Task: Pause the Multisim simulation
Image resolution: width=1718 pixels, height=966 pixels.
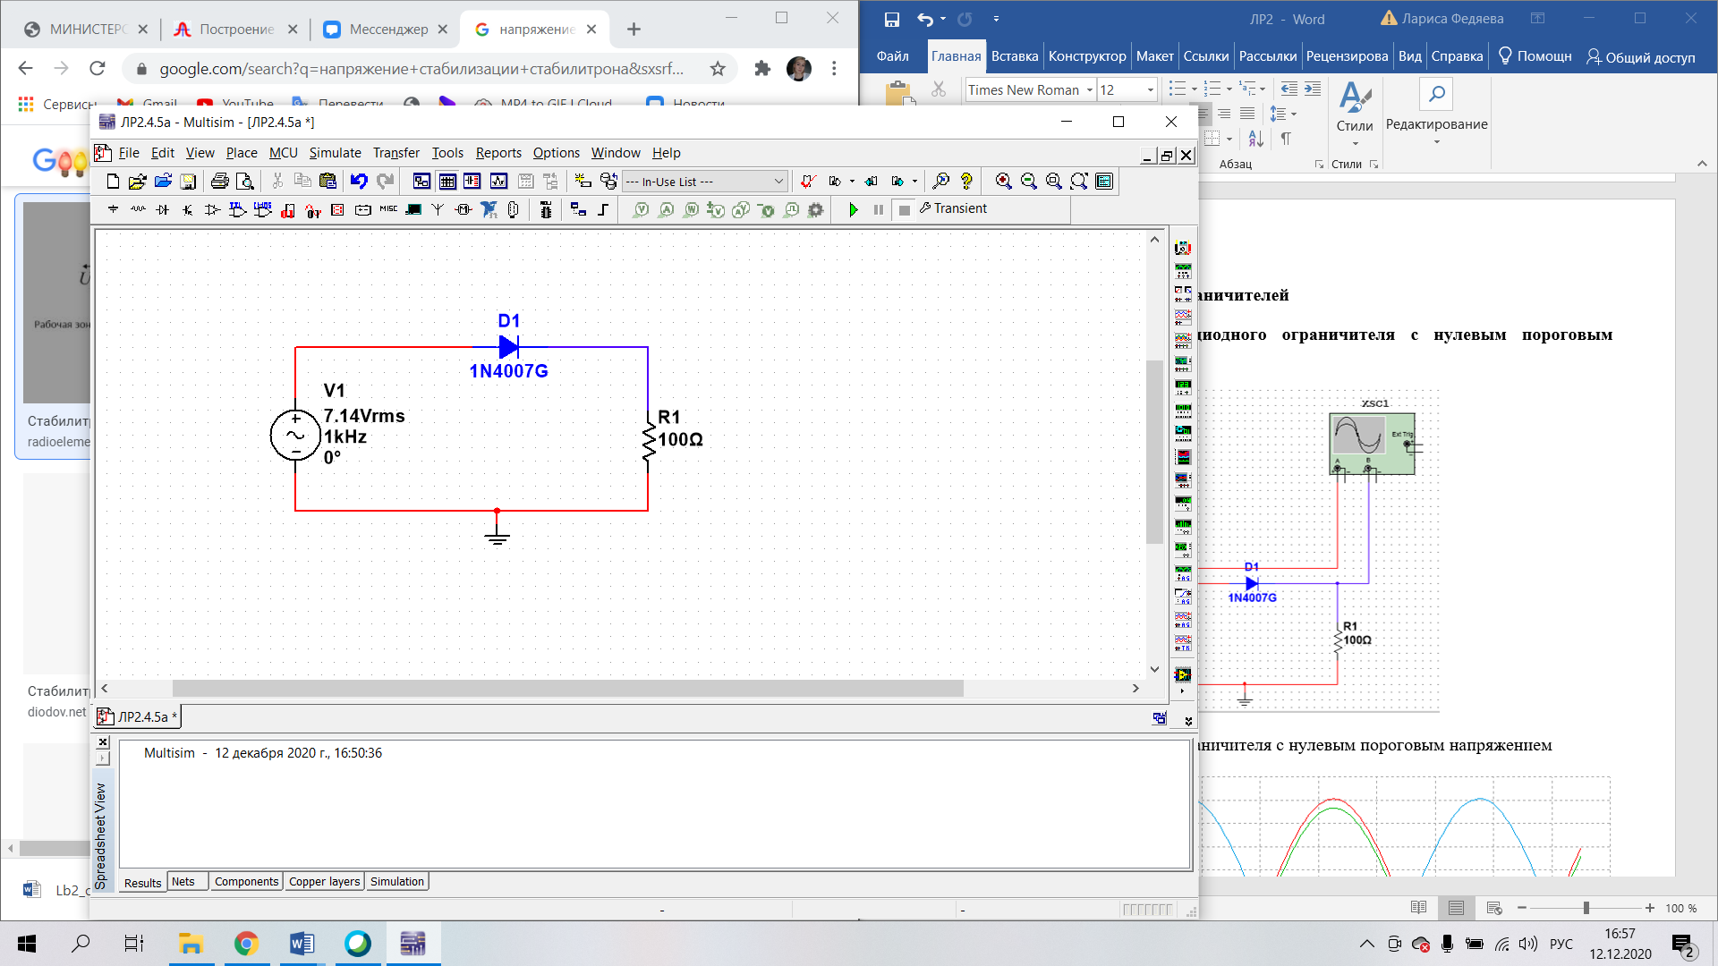Action: coord(879,209)
